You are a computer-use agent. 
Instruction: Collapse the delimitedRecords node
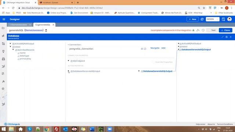13,50
